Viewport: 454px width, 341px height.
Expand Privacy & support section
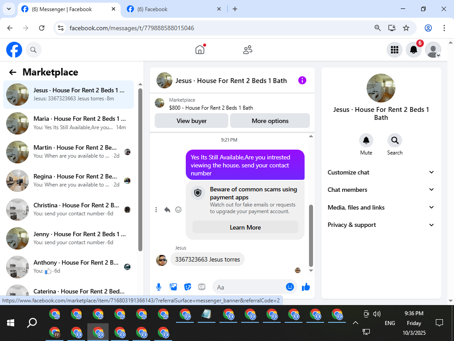381,225
